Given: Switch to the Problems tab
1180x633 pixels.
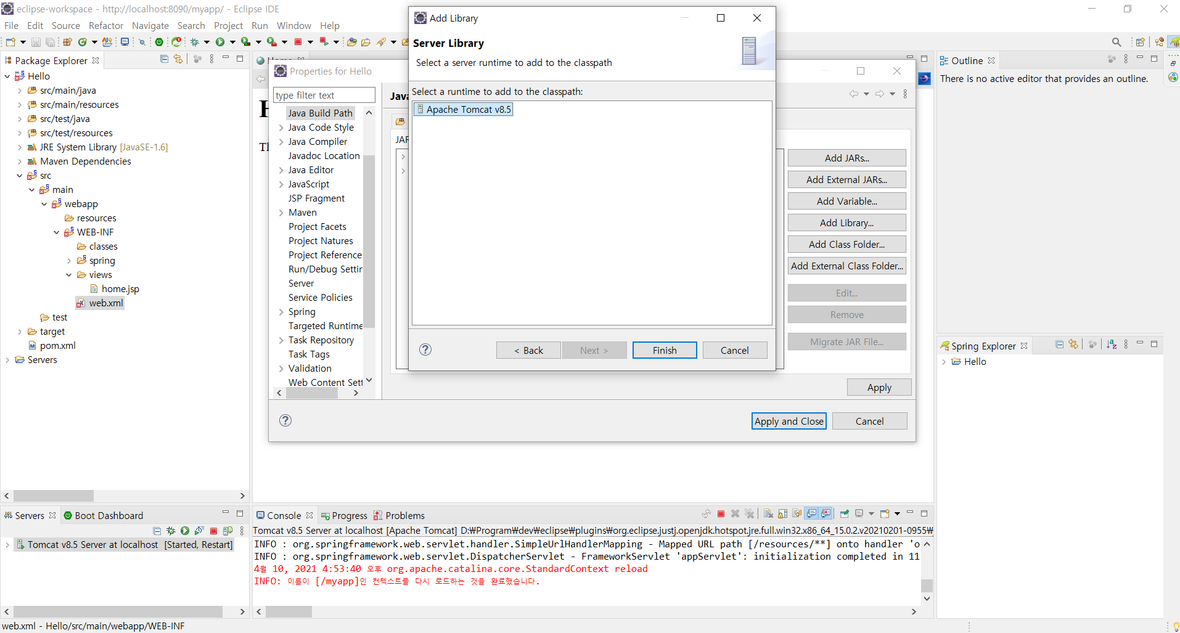Looking at the screenshot, I should tap(399, 515).
